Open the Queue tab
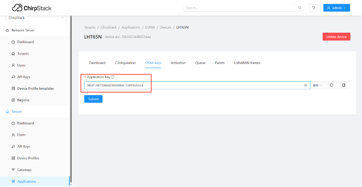362x187 pixels. 201,63
